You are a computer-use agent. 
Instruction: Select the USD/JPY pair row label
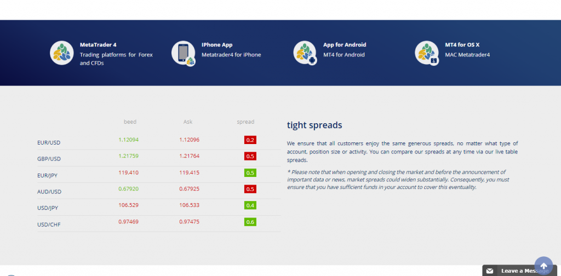[x=48, y=208]
